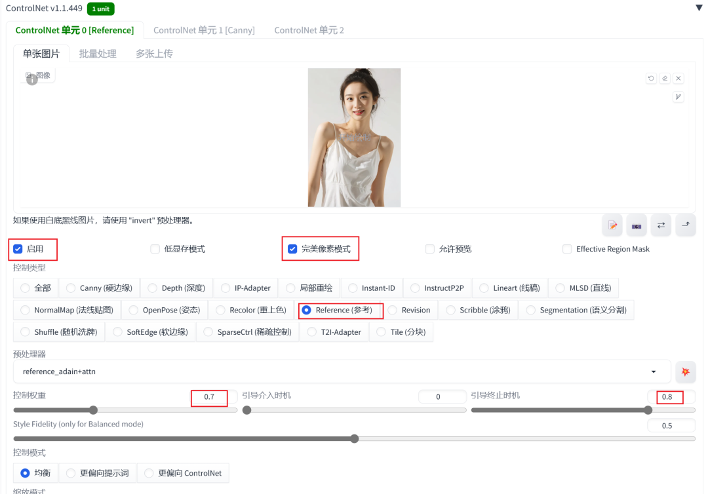Switch to ControlNet 单元 1 [Canny] tab
This screenshot has width=708, height=494.
[204, 30]
